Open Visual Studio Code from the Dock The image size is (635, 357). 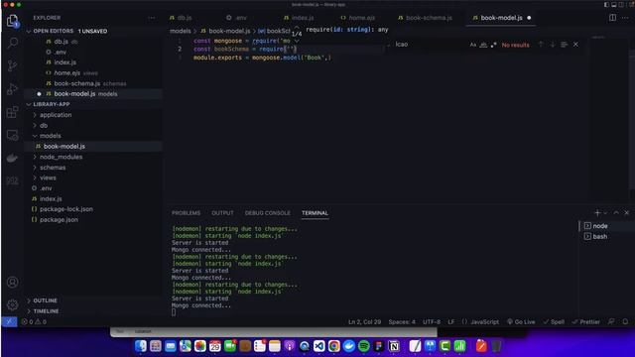[x=319, y=346]
